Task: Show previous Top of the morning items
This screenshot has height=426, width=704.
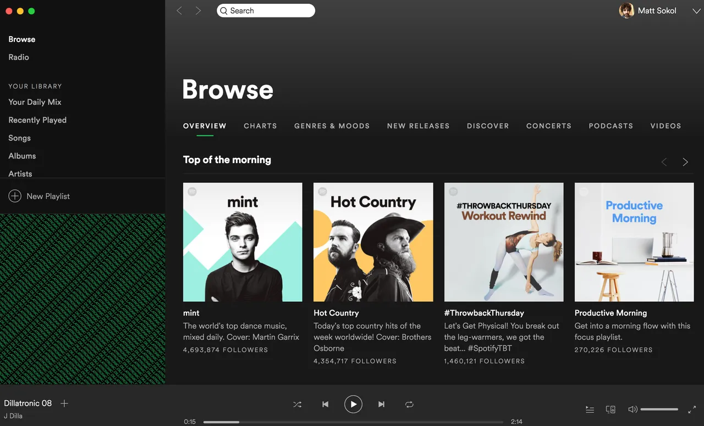Action: click(664, 162)
